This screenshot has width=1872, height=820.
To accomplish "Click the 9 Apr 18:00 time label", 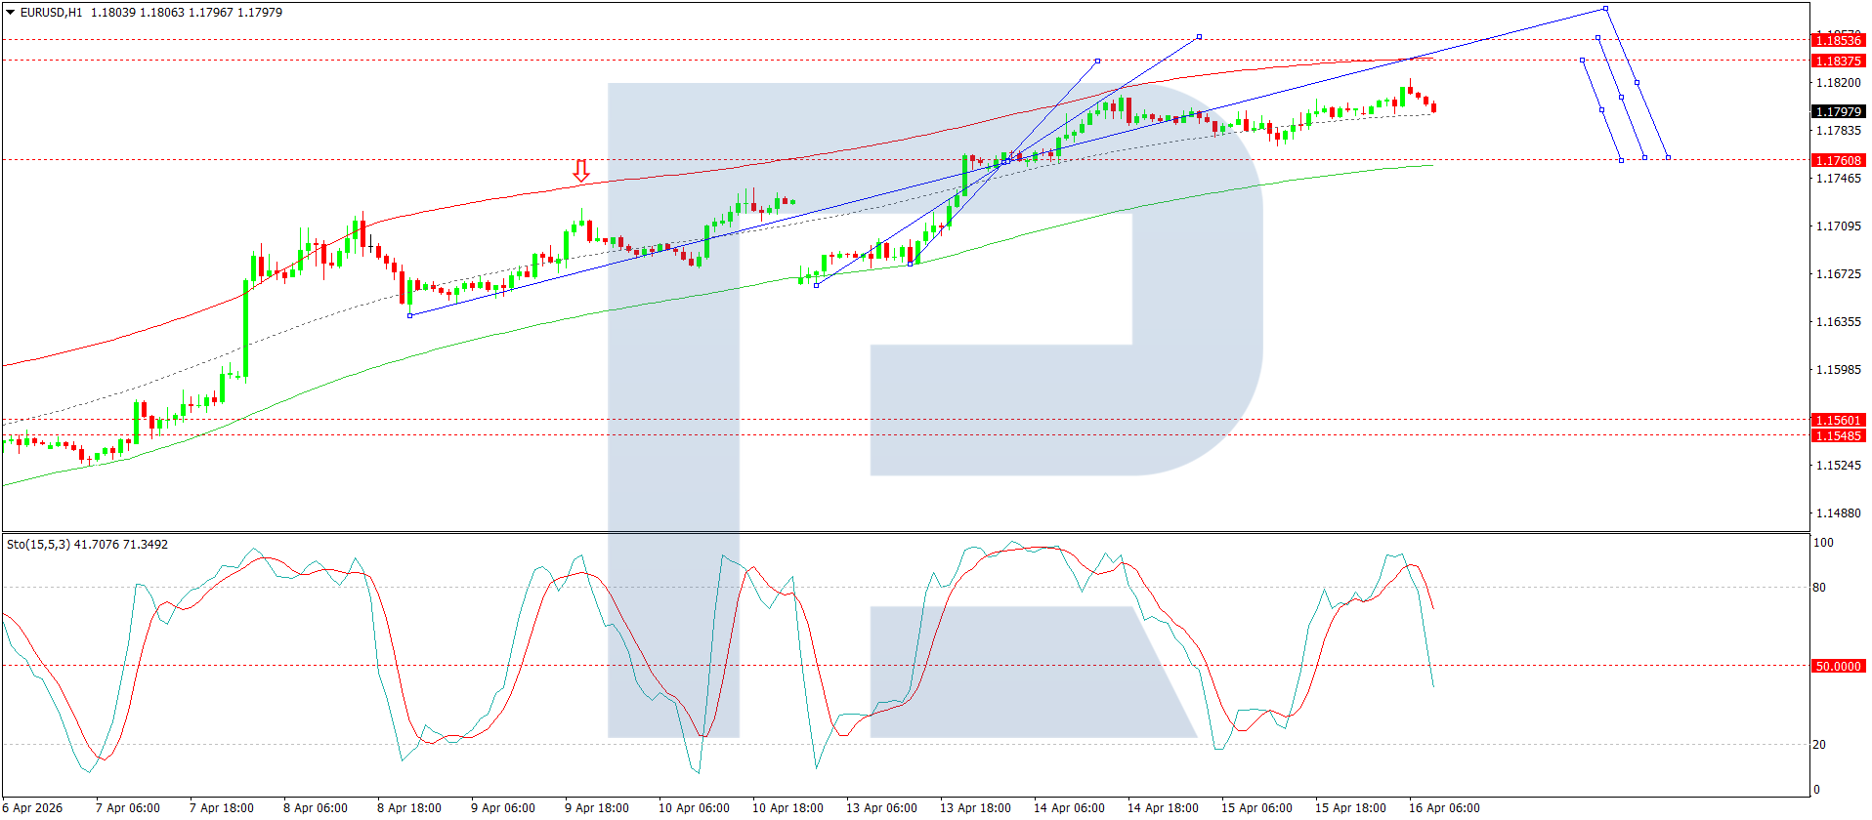I will pyautogui.click(x=597, y=808).
